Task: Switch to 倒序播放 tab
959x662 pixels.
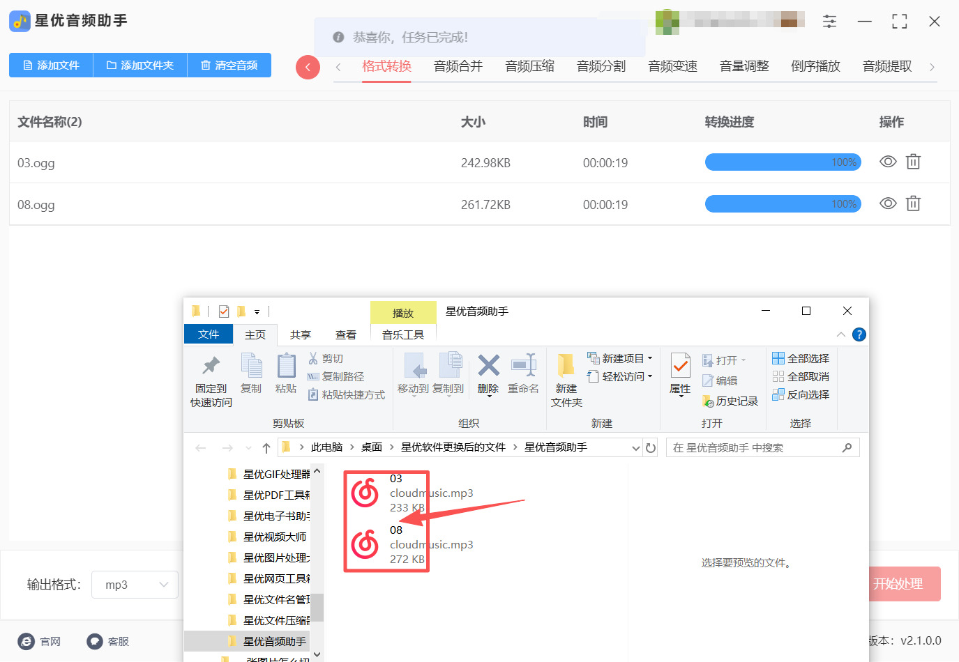Action: (x=815, y=66)
